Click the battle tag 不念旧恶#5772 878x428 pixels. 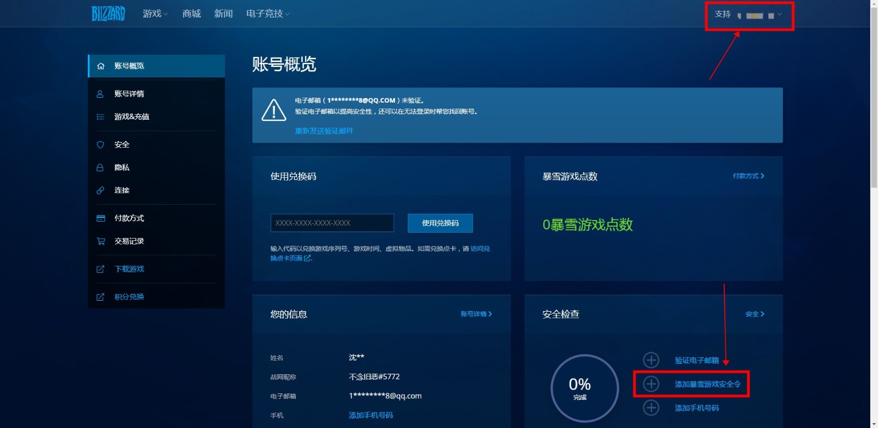coord(374,377)
